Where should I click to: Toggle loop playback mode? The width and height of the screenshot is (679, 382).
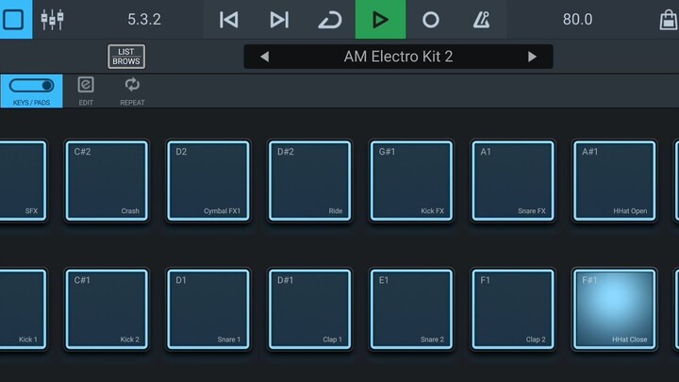(329, 19)
